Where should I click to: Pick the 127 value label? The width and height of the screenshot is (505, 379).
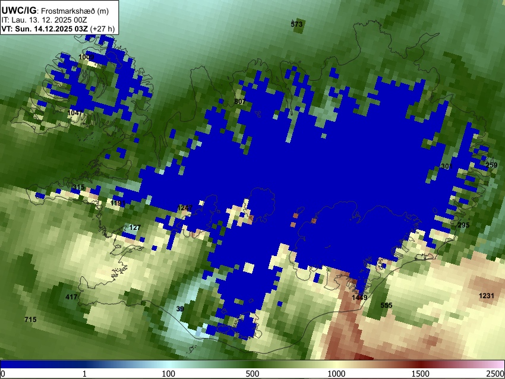(135, 228)
